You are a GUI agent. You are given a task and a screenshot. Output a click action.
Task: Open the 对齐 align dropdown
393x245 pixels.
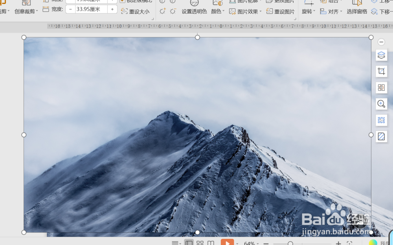[331, 11]
